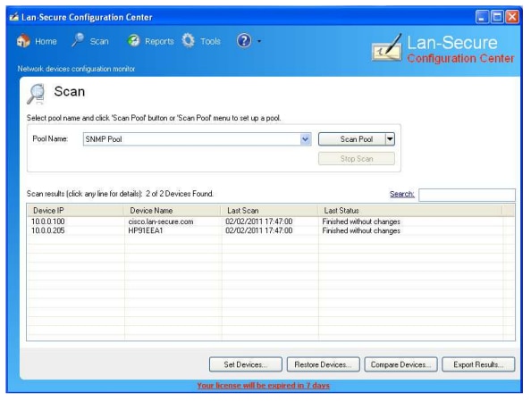This screenshot has width=531, height=401.
Task: Click the Scan Pool button
Action: 352,139
